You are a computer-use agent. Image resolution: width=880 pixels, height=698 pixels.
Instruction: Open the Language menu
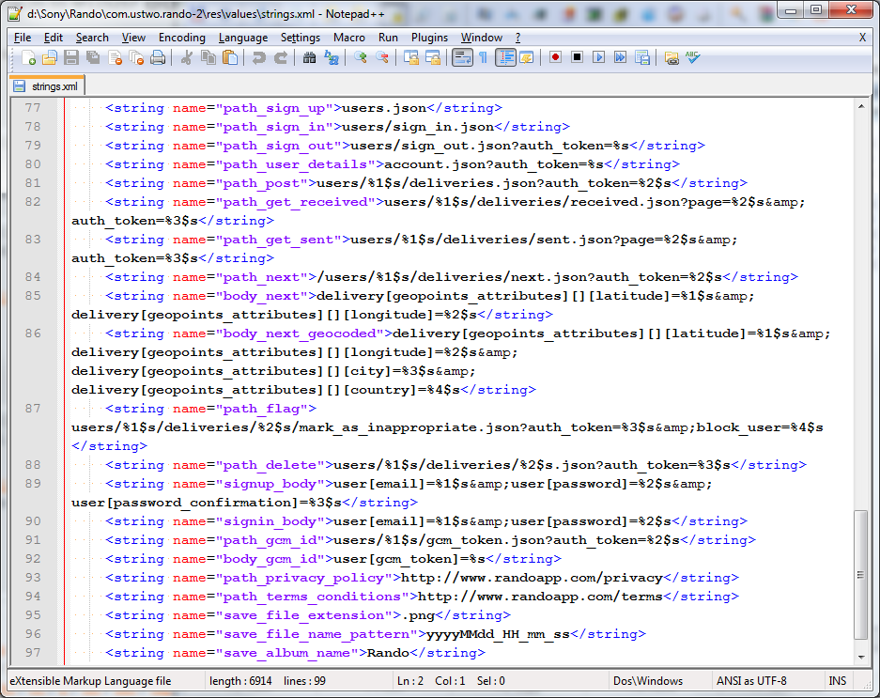[243, 38]
